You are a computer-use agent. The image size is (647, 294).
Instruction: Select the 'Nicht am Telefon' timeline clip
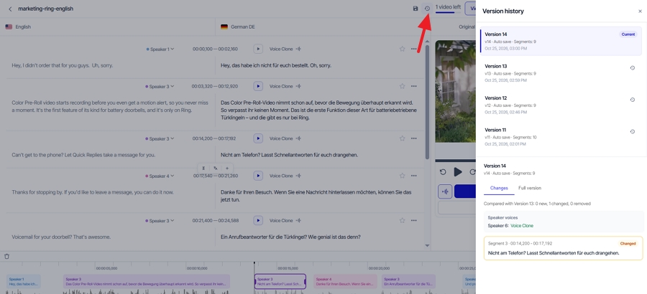click(280, 281)
